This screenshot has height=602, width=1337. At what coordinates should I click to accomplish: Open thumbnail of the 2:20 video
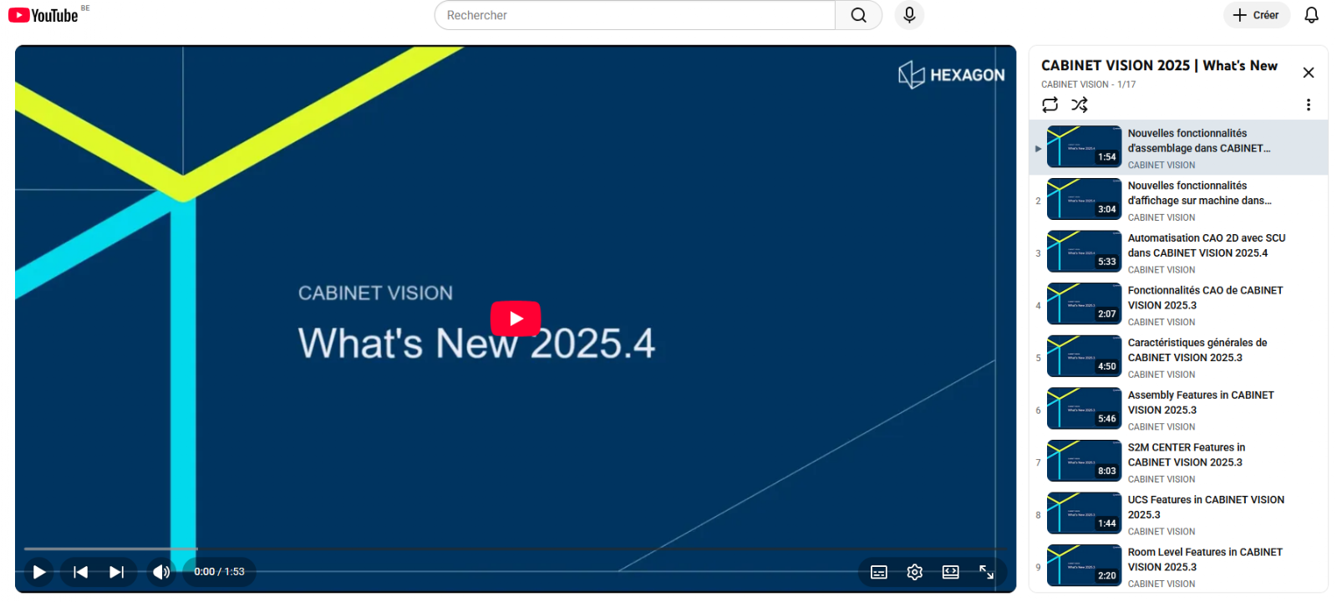pyautogui.click(x=1084, y=565)
